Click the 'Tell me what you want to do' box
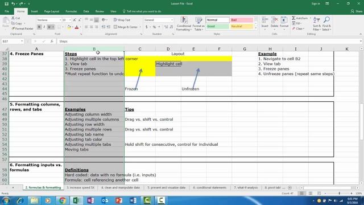 142,11
